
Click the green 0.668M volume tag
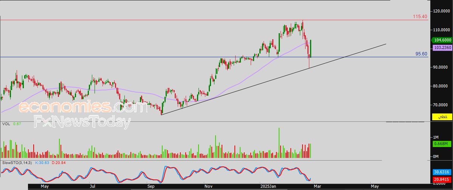[x=441, y=144]
